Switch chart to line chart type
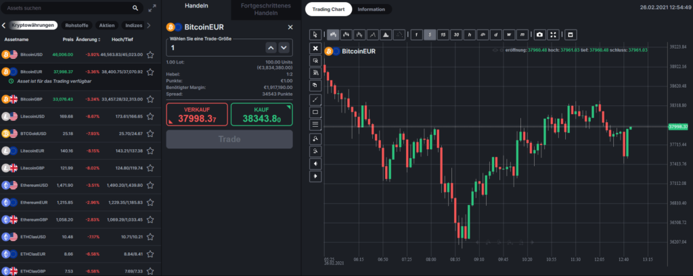Viewport: 693px width, 276px height. tap(373, 34)
